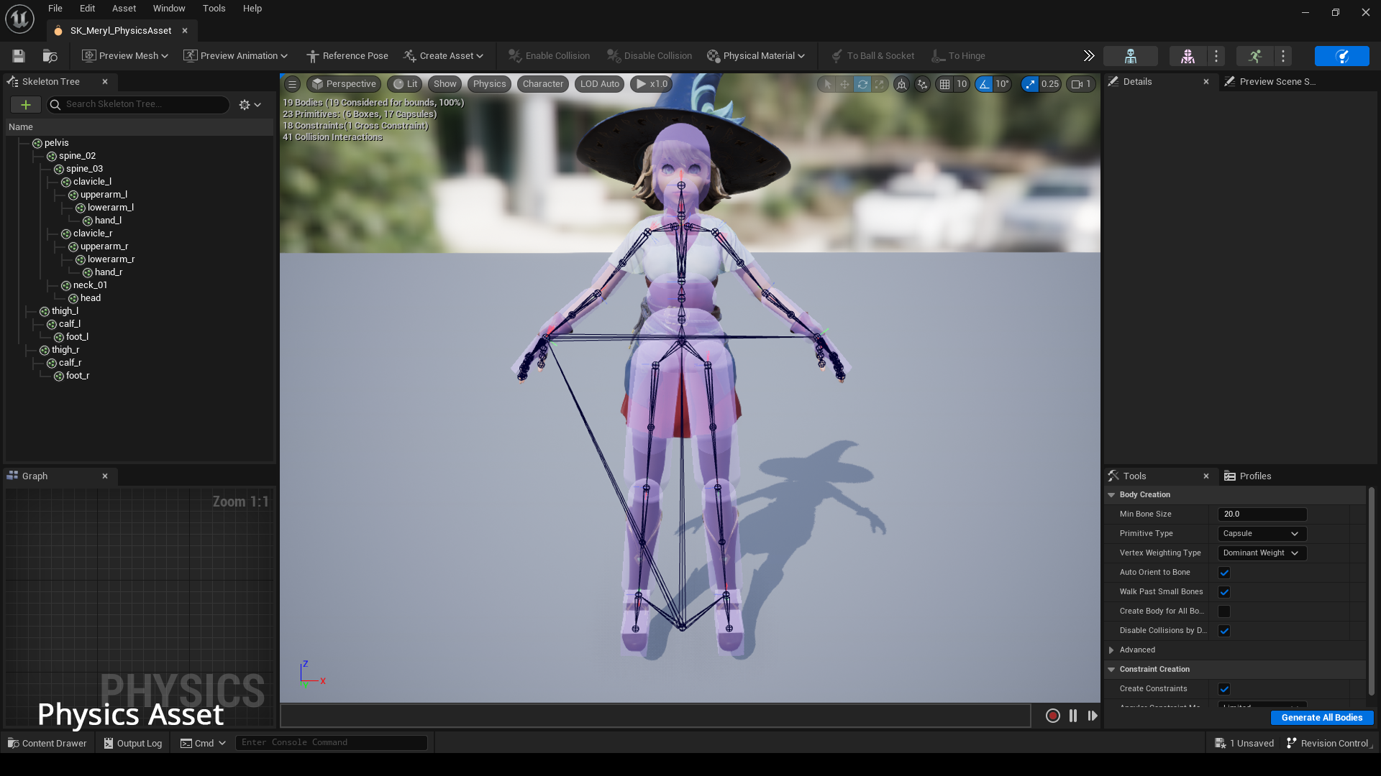Click Enable Collision in the toolbar

coord(549,56)
